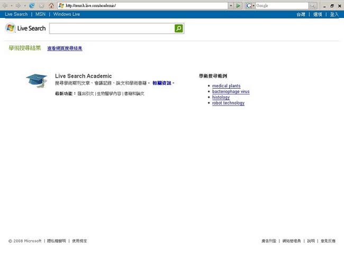
Task: Open 選項 options in top bar
Action: 318,14
